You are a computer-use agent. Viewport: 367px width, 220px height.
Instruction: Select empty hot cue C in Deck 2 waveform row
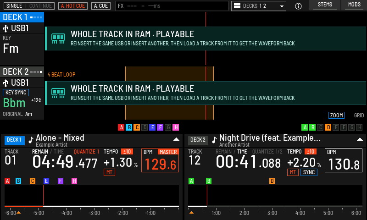tap(320, 127)
